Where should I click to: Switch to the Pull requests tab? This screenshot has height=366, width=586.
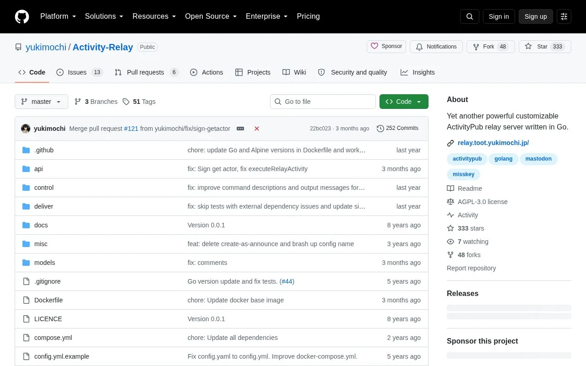point(146,72)
